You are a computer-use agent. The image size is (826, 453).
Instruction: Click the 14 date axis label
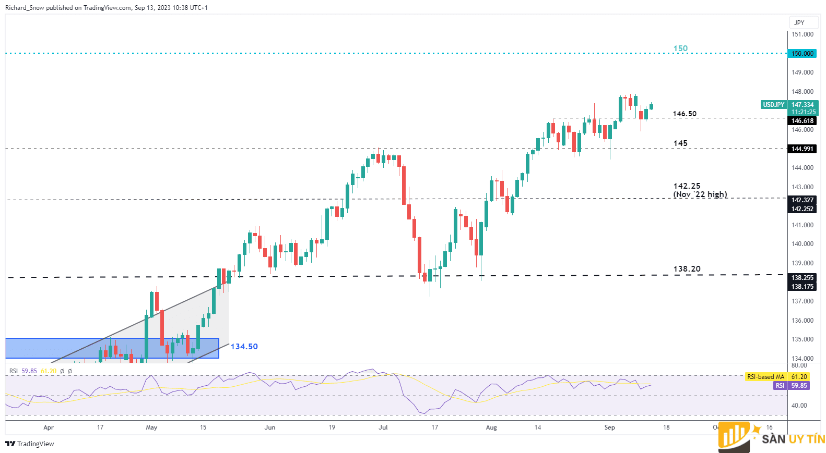pos(538,427)
